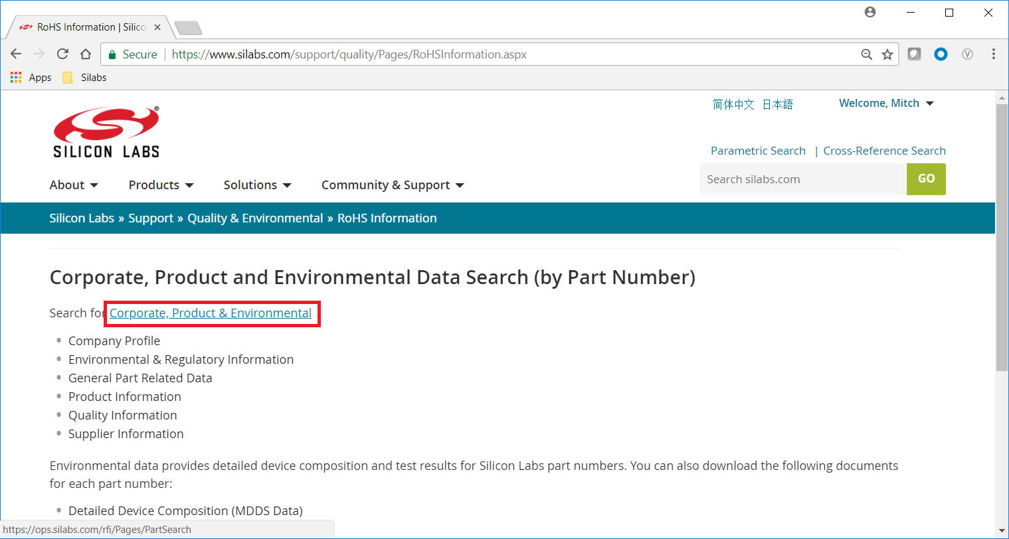1009x539 pixels.
Task: Click the browser profile avatar icon
Action: tap(870, 12)
